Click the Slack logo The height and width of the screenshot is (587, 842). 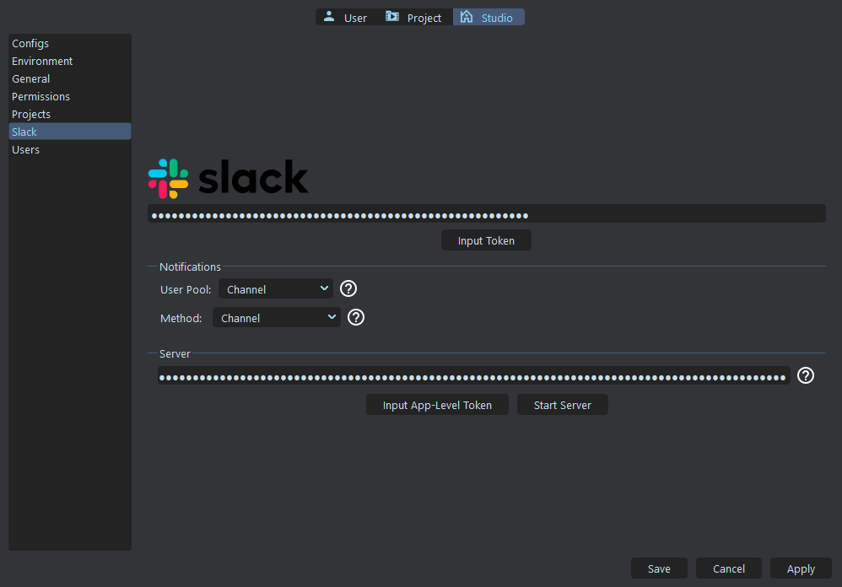pyautogui.click(x=229, y=178)
